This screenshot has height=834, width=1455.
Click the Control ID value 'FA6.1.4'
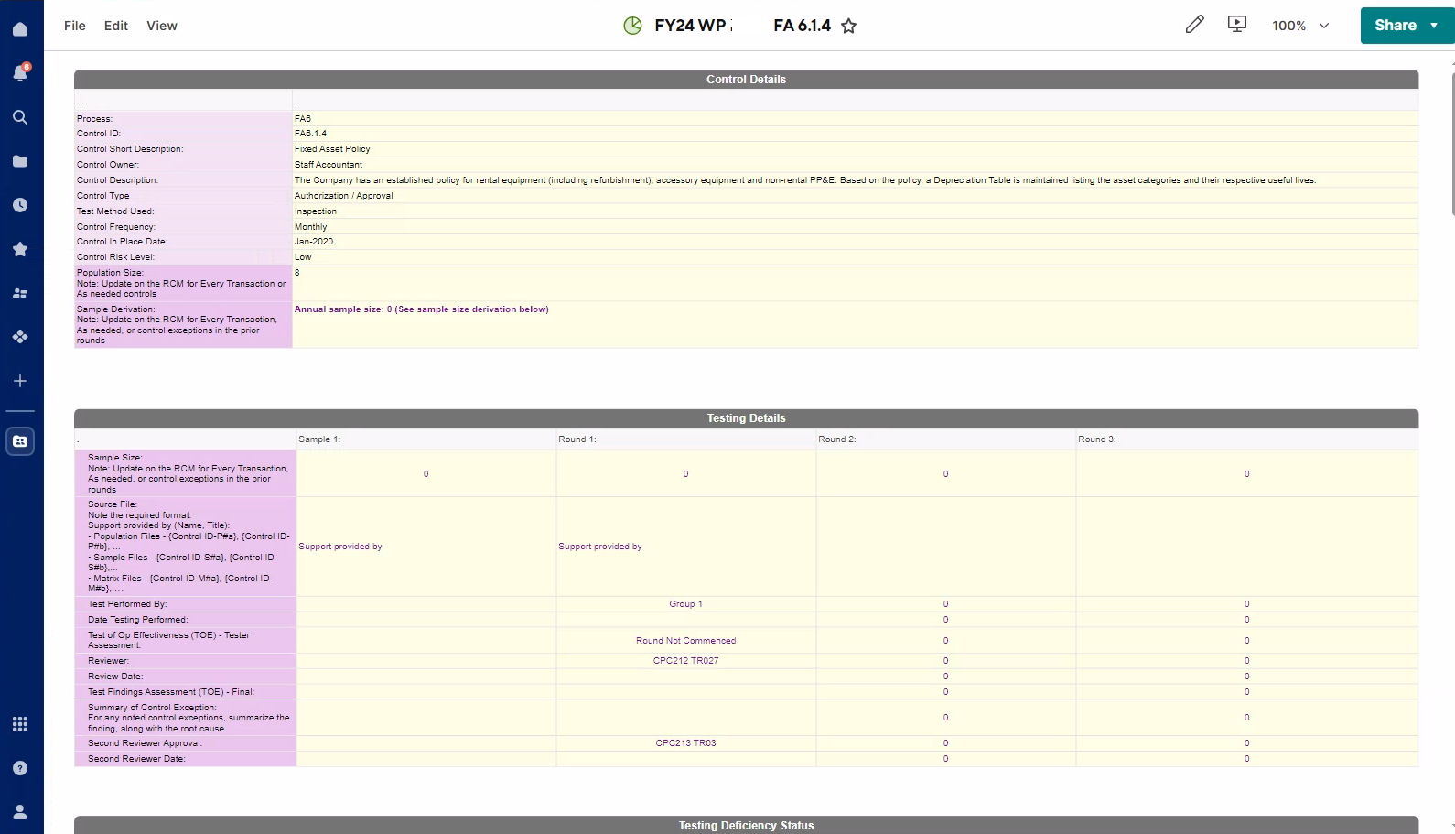click(x=310, y=134)
